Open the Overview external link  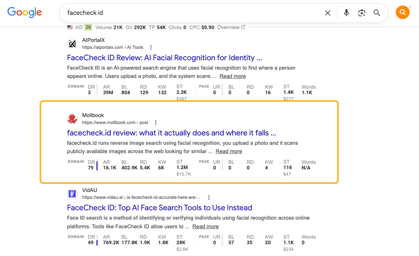(231, 27)
